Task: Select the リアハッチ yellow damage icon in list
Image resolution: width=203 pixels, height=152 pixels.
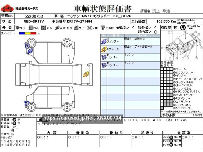Action: (x=104, y=49)
